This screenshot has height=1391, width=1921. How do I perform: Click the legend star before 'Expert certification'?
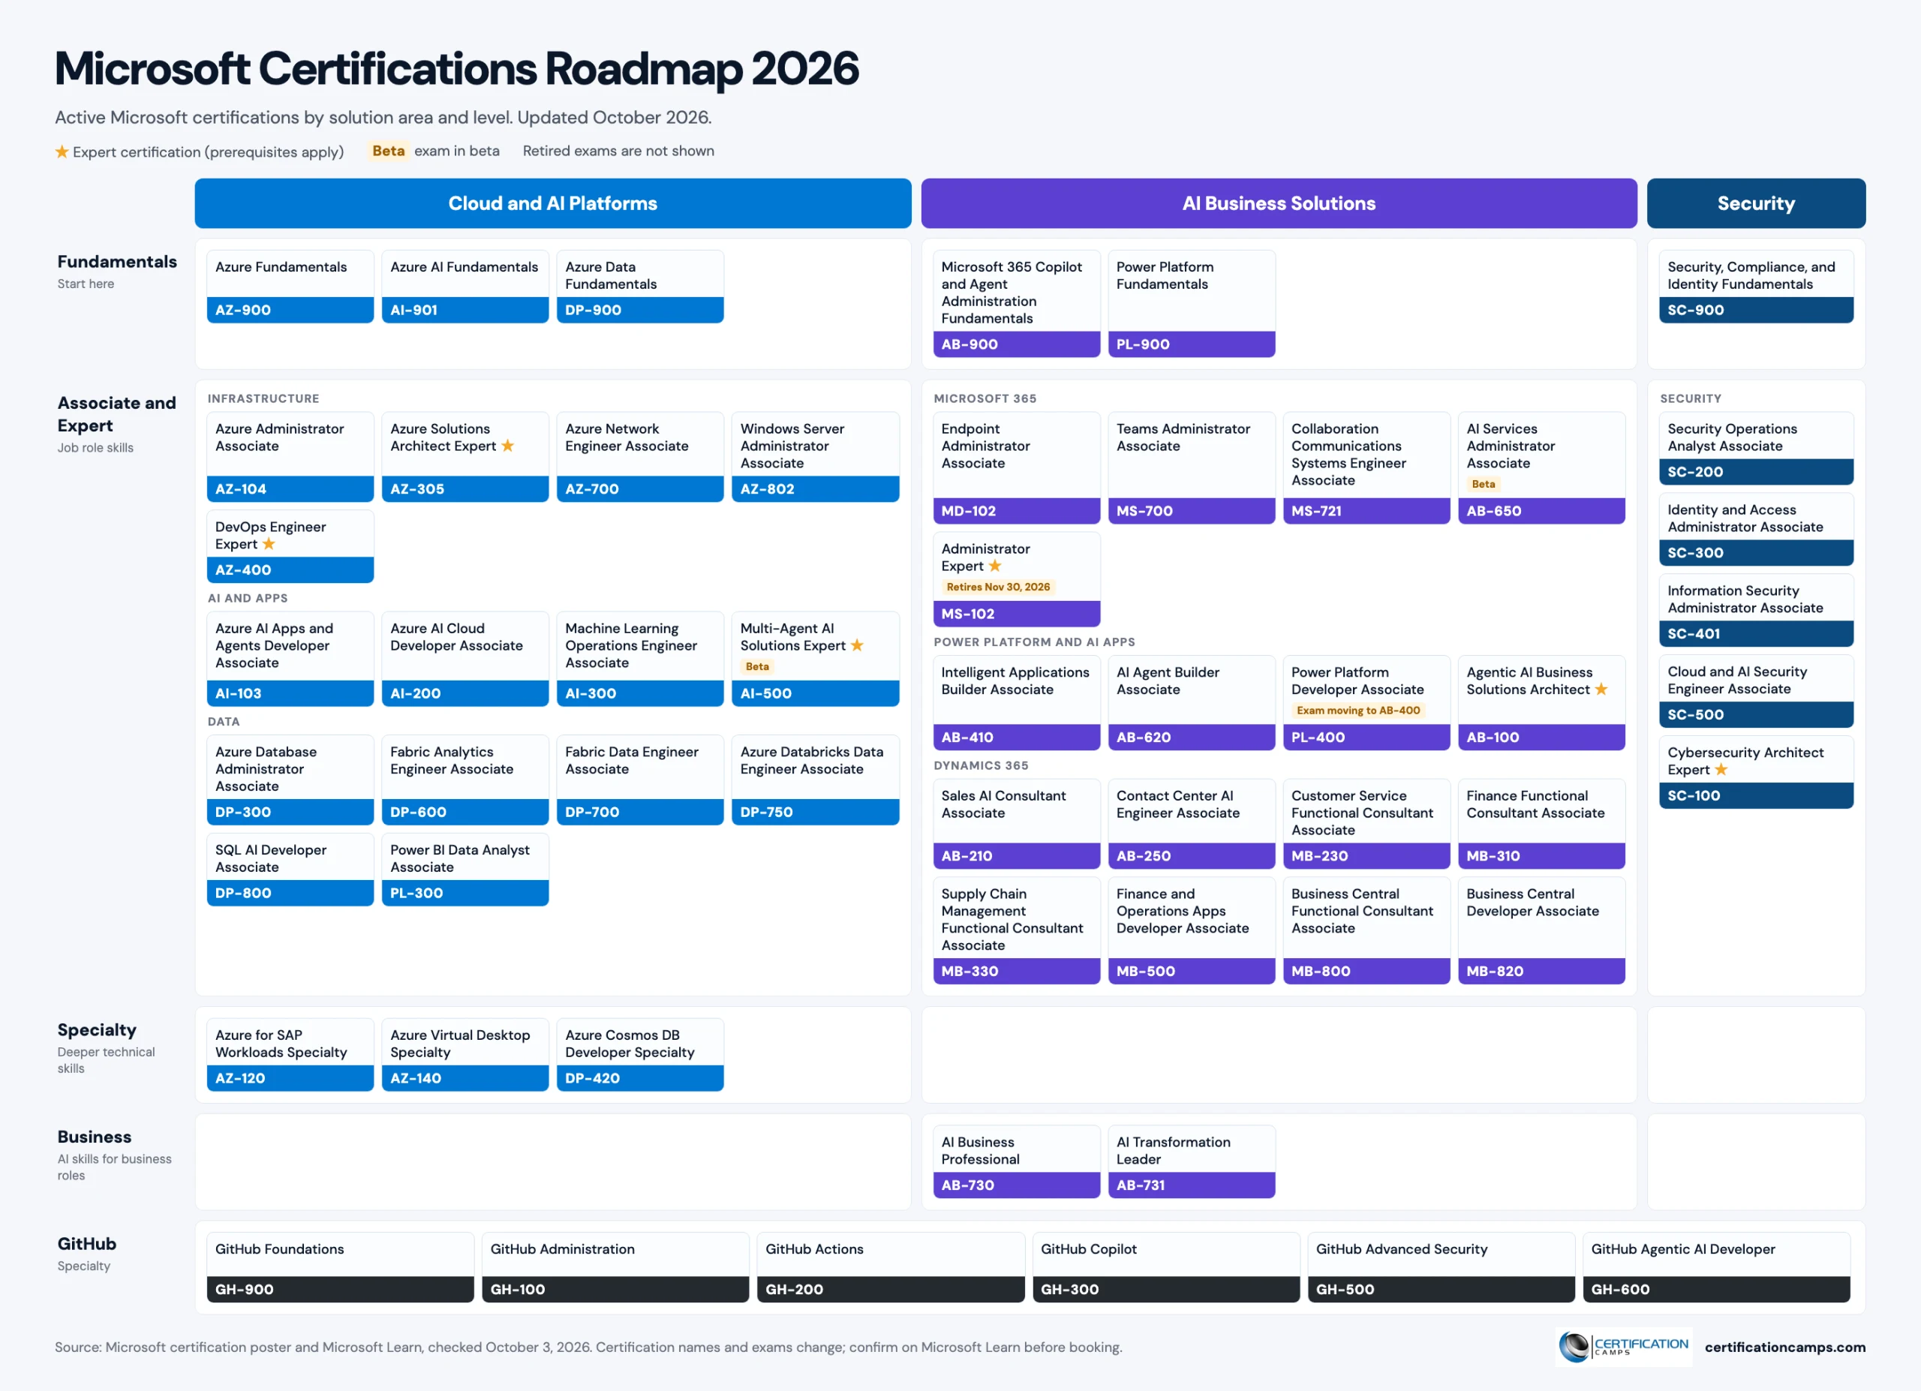click(62, 152)
